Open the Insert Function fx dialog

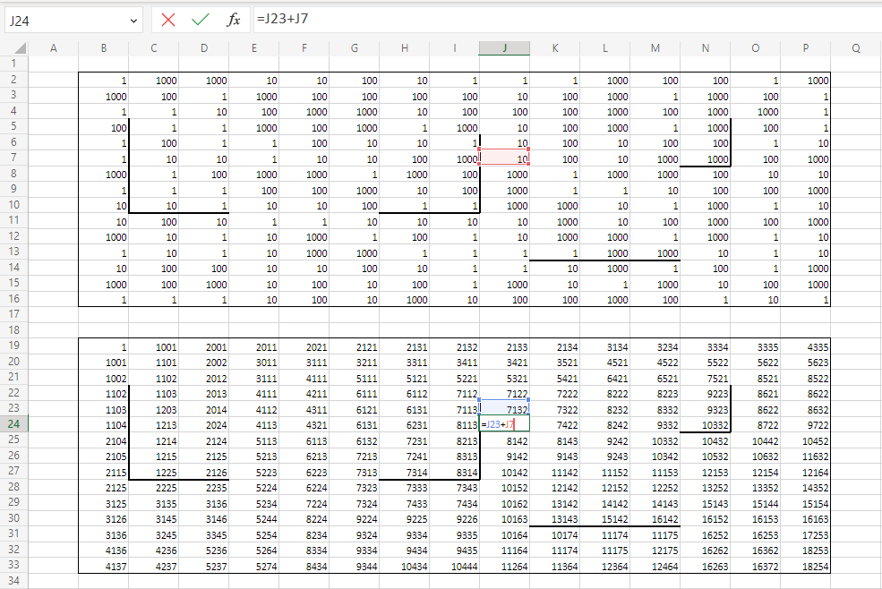point(233,19)
